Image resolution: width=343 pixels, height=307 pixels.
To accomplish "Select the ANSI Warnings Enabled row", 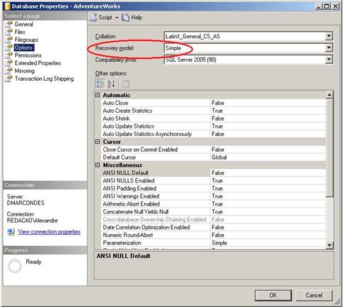I will (213, 196).
